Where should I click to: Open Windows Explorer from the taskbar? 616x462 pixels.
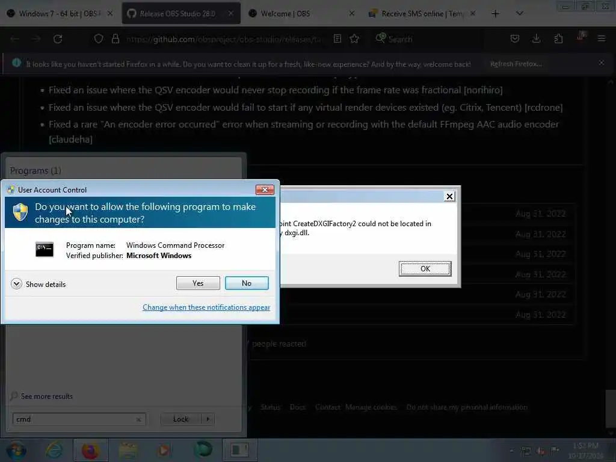coord(128,450)
